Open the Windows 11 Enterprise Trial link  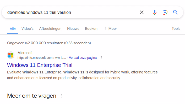[40, 65]
